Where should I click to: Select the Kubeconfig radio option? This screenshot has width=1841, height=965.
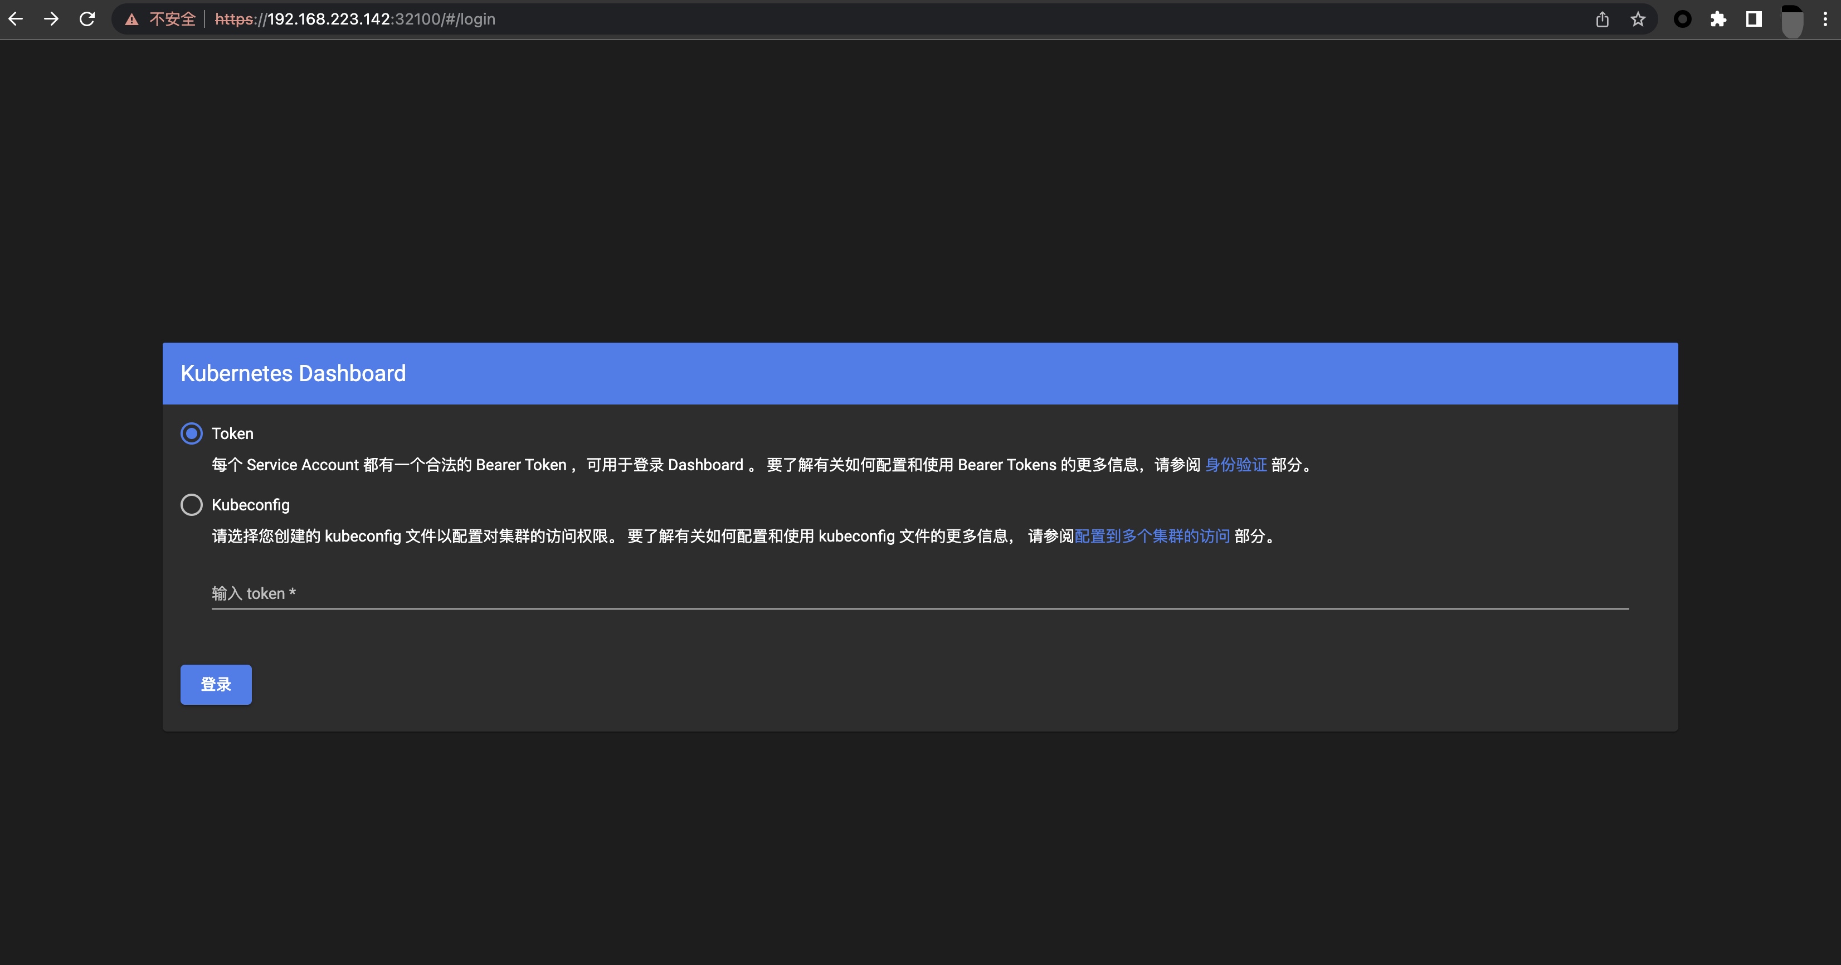192,505
